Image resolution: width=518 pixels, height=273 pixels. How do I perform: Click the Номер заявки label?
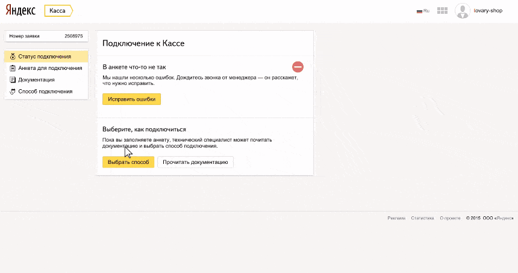25,36
